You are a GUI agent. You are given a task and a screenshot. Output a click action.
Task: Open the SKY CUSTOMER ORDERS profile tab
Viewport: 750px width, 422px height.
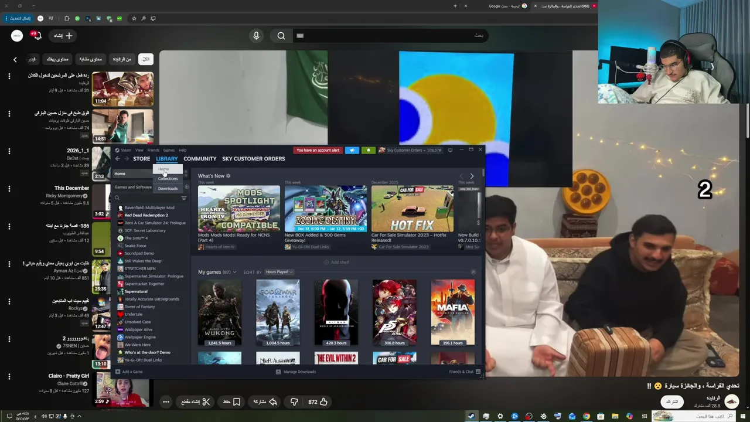click(253, 159)
